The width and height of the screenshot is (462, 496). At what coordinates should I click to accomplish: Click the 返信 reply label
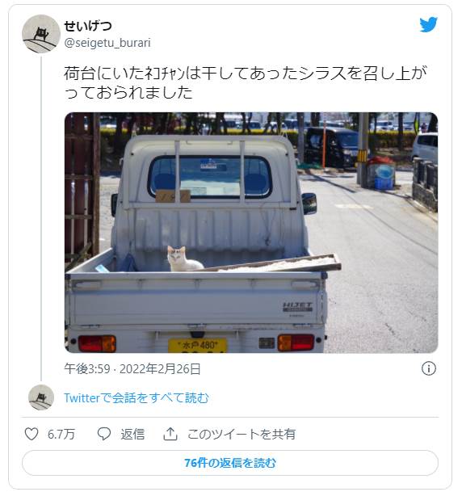click(132, 434)
